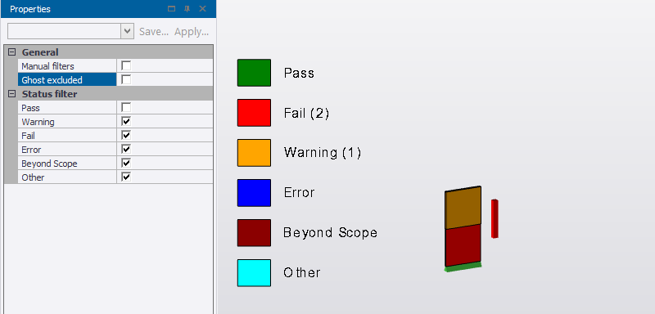Click the cyan Other legend swatch
Image resolution: width=655 pixels, height=314 pixels.
pyautogui.click(x=254, y=273)
